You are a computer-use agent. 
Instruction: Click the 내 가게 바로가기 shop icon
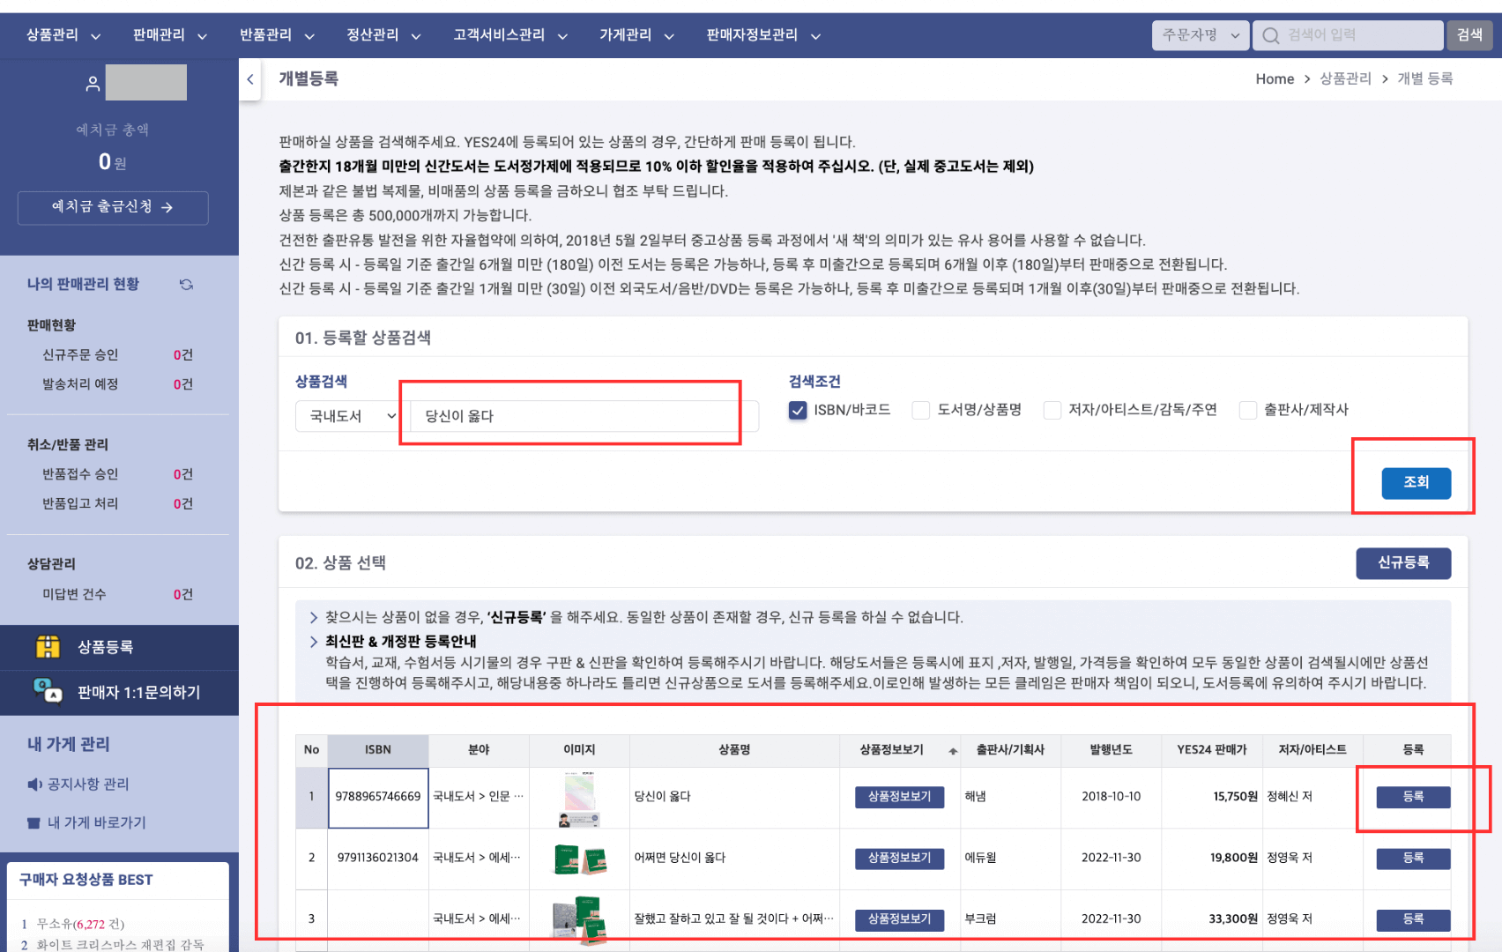click(33, 823)
